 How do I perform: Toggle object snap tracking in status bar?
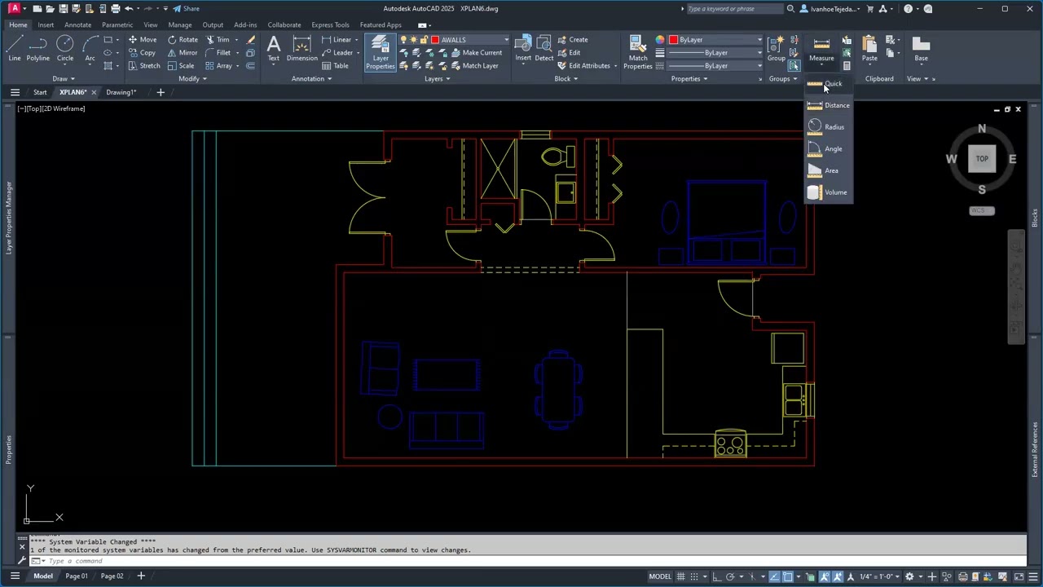(774, 576)
